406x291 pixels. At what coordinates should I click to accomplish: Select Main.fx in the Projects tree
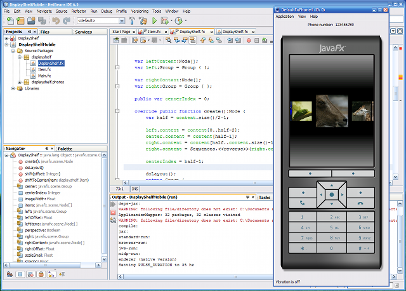coord(44,76)
